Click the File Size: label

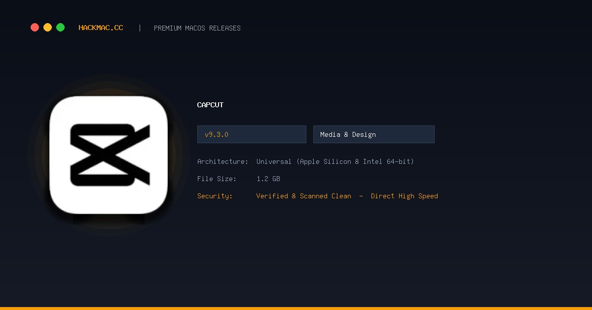(x=217, y=179)
